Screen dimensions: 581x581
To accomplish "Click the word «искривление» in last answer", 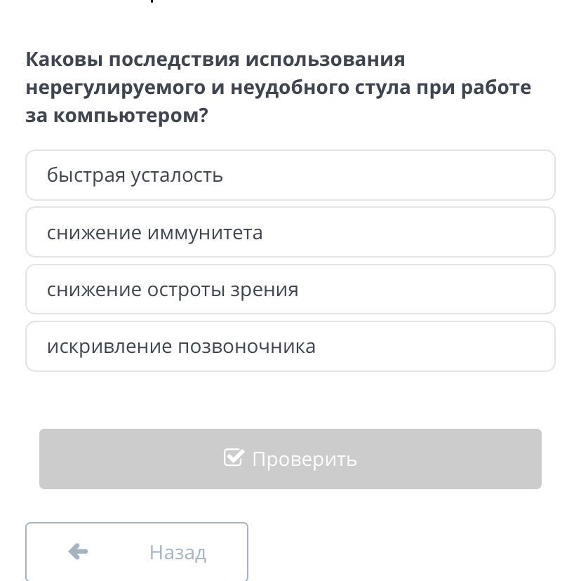I will (x=109, y=347).
